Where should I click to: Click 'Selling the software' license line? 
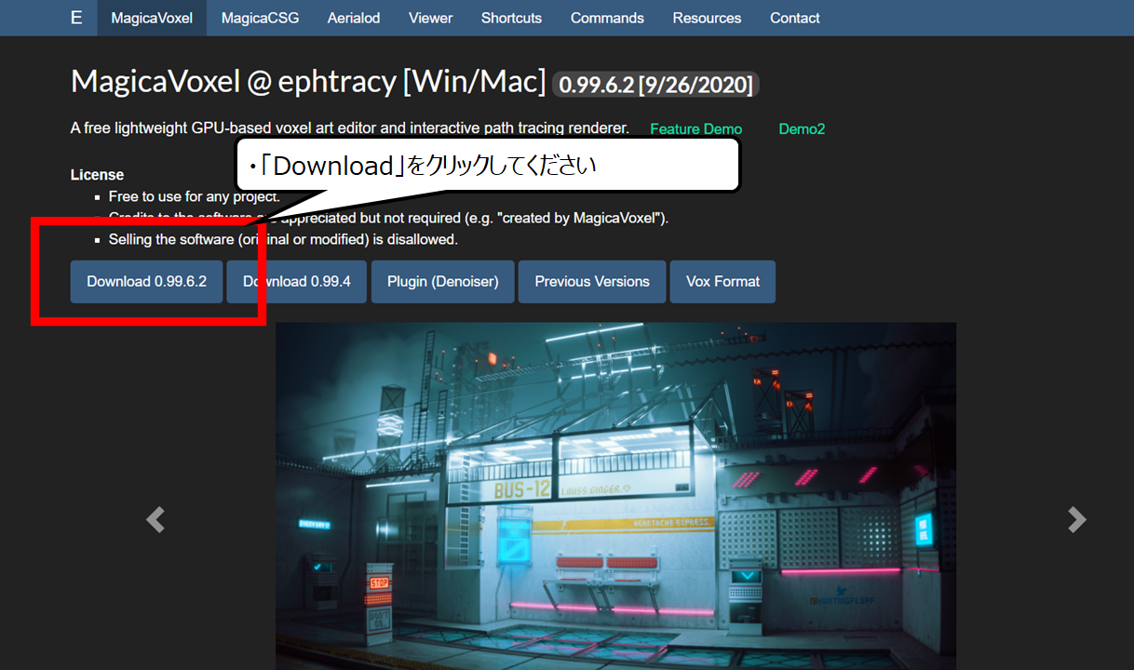pyautogui.click(x=283, y=239)
